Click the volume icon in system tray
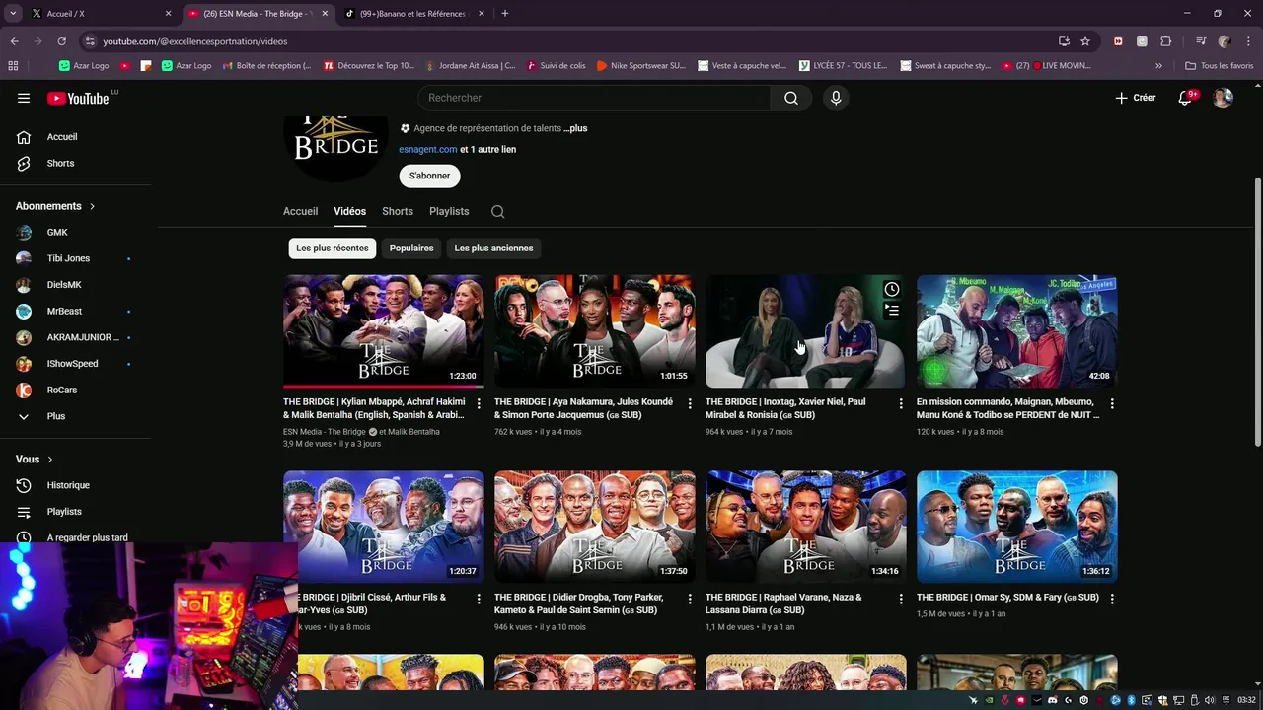The height and width of the screenshot is (710, 1263). [x=1209, y=700]
